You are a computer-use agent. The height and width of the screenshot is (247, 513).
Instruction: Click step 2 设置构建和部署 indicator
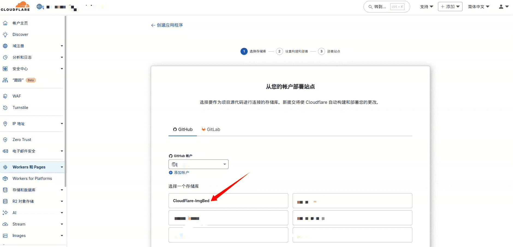[x=292, y=51]
